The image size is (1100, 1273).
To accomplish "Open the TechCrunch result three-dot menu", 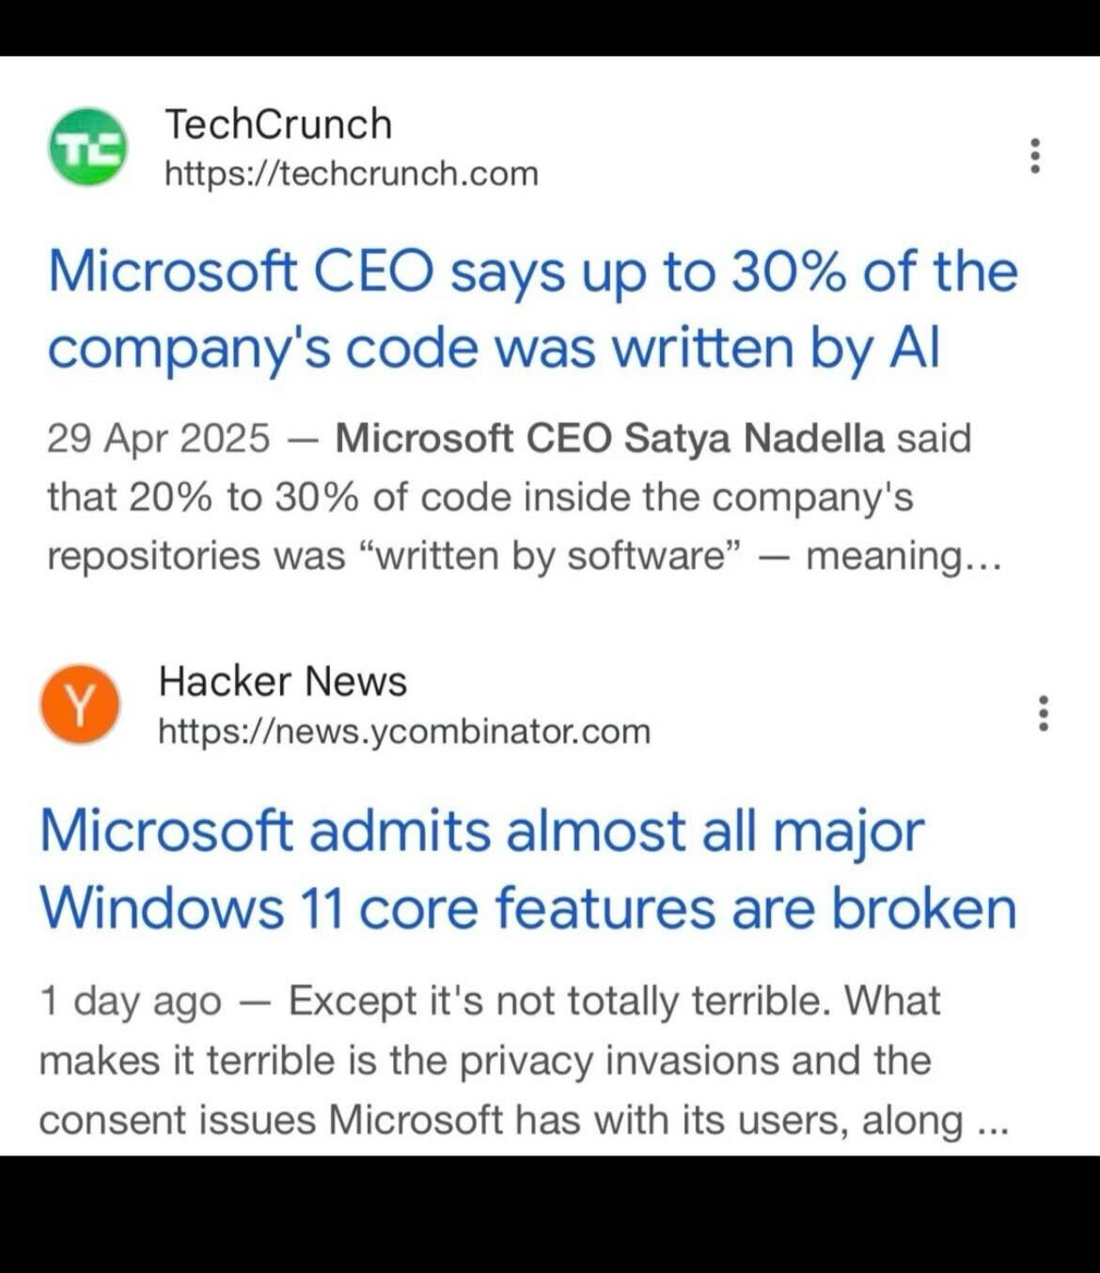I will (x=1035, y=155).
